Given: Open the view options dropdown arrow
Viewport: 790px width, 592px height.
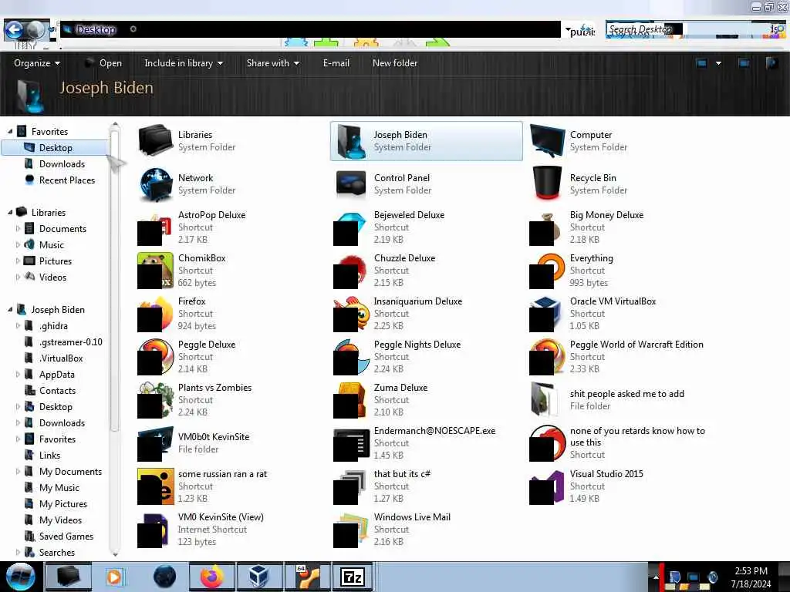Looking at the screenshot, I should (x=718, y=63).
